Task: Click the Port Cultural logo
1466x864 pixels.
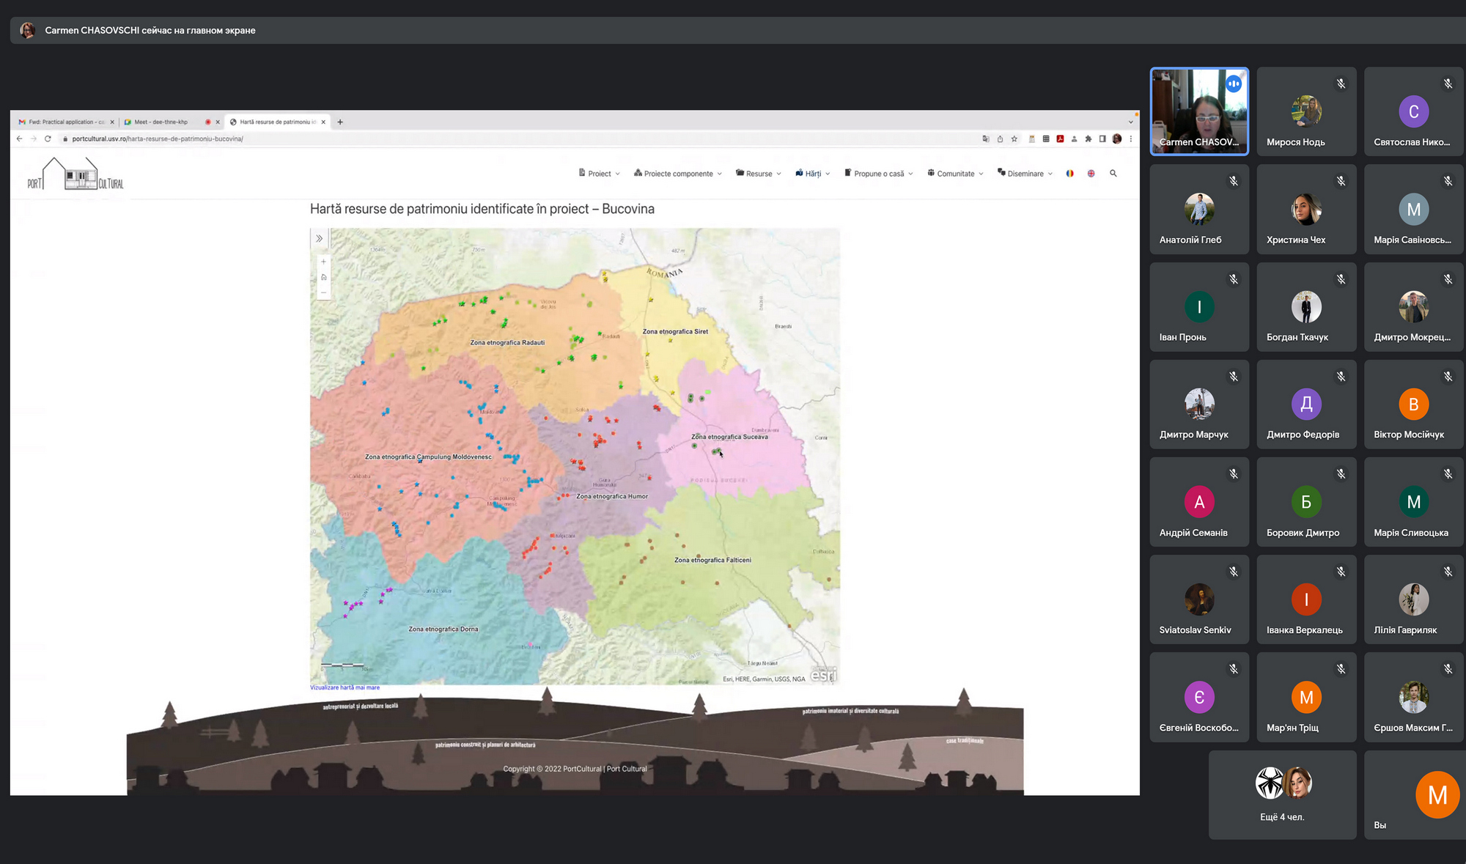Action: click(x=75, y=174)
